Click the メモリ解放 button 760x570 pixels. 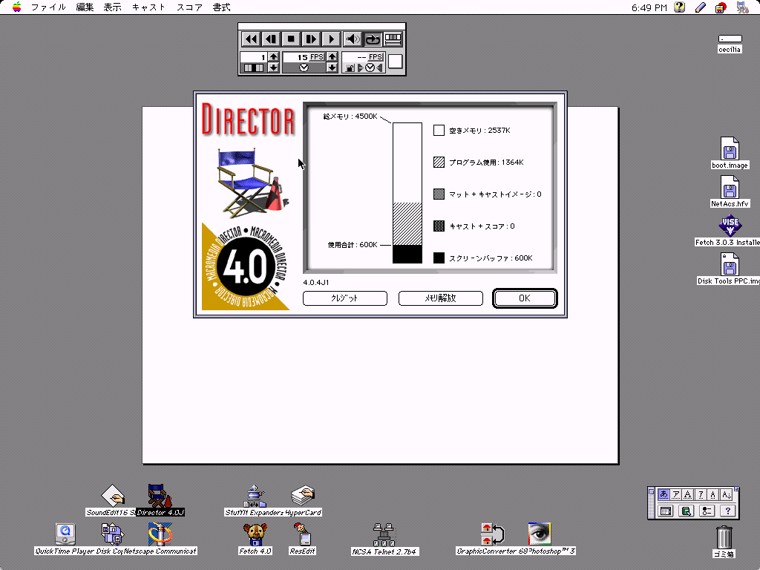440,298
